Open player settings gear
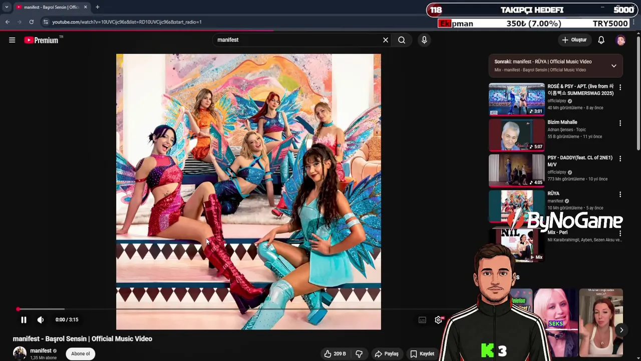641x361 pixels. (x=438, y=320)
